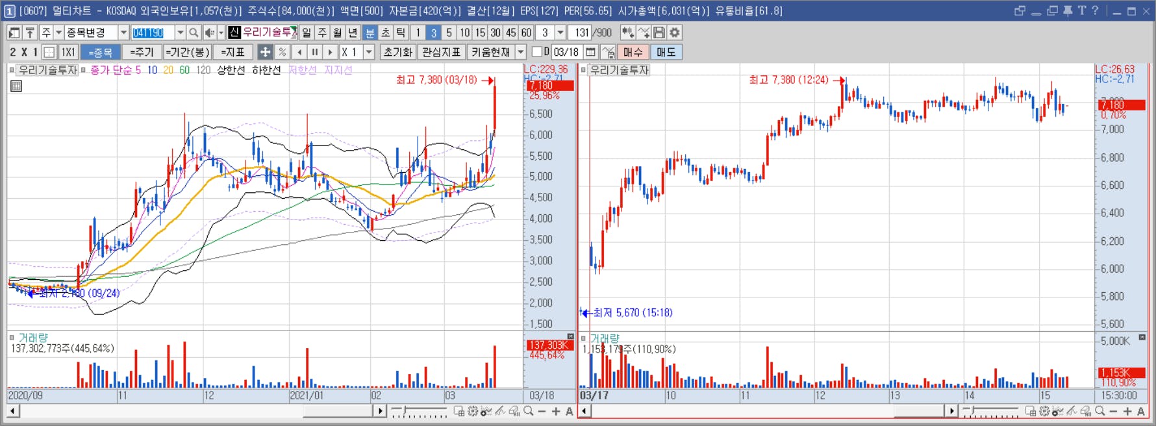Click the duplicate window icon in title bar
This screenshot has width=1156, height=426.
1053,10
